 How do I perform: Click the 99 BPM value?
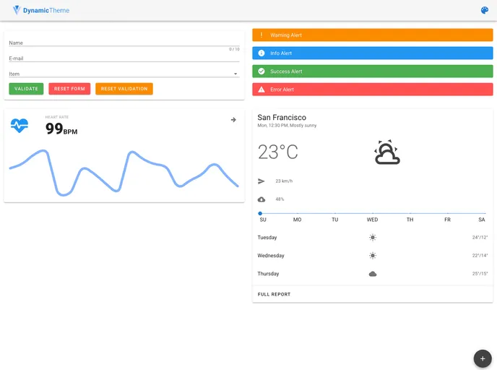point(61,129)
